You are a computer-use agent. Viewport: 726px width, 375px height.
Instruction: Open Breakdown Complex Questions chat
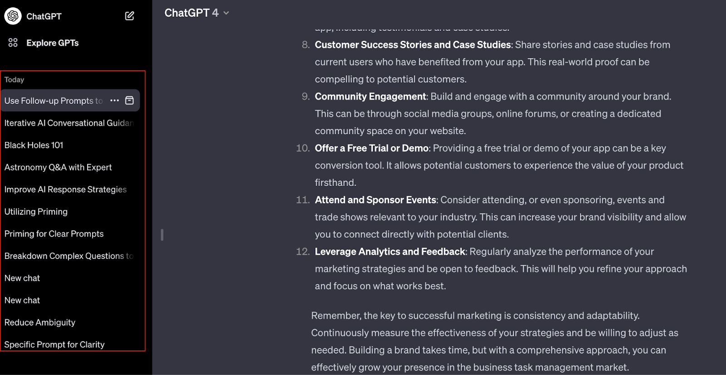70,256
